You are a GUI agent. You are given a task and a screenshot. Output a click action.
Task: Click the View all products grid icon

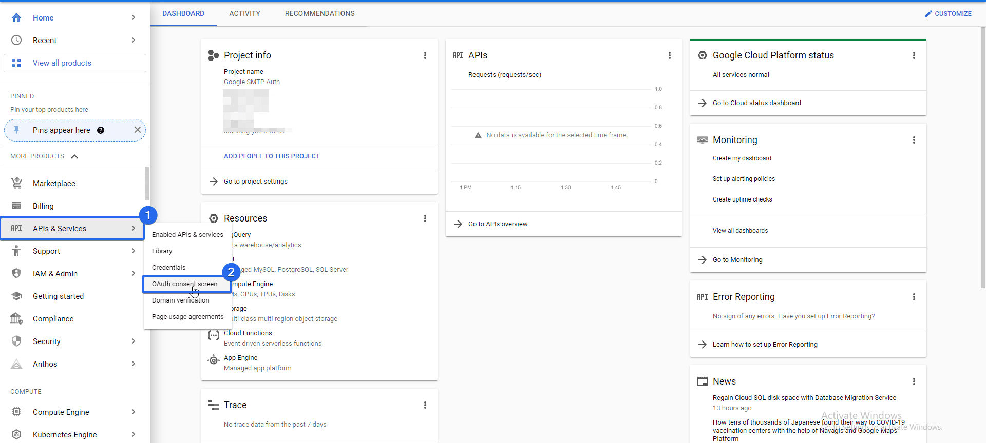(16, 63)
